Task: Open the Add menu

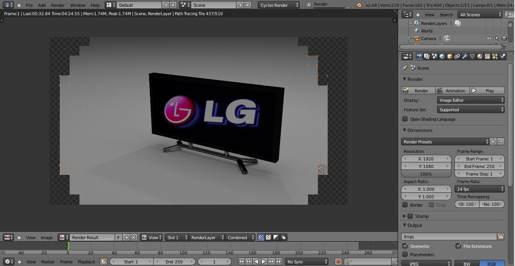Action: (x=42, y=5)
